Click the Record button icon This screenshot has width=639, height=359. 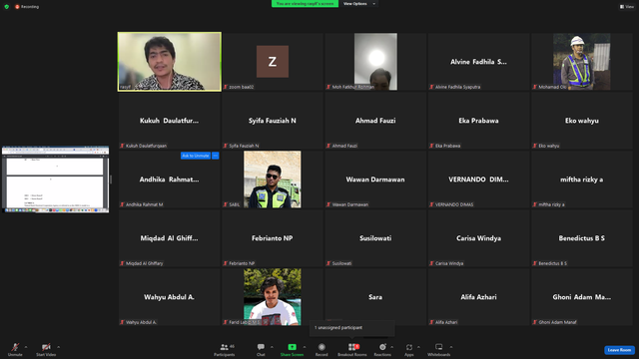321,347
